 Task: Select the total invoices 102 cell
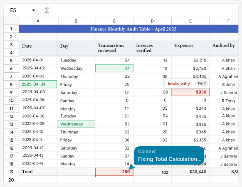pyautogui.click(x=152, y=172)
